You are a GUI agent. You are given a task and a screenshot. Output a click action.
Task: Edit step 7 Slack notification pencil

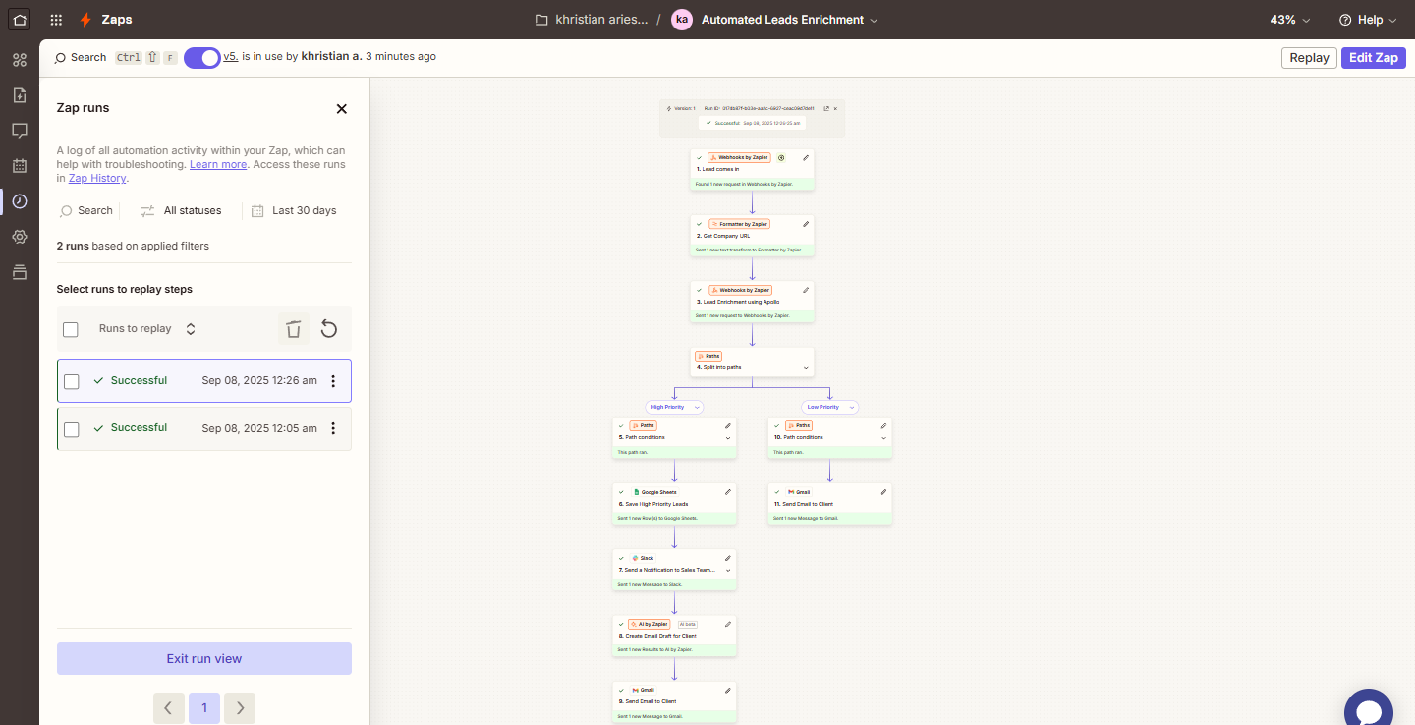tap(728, 558)
